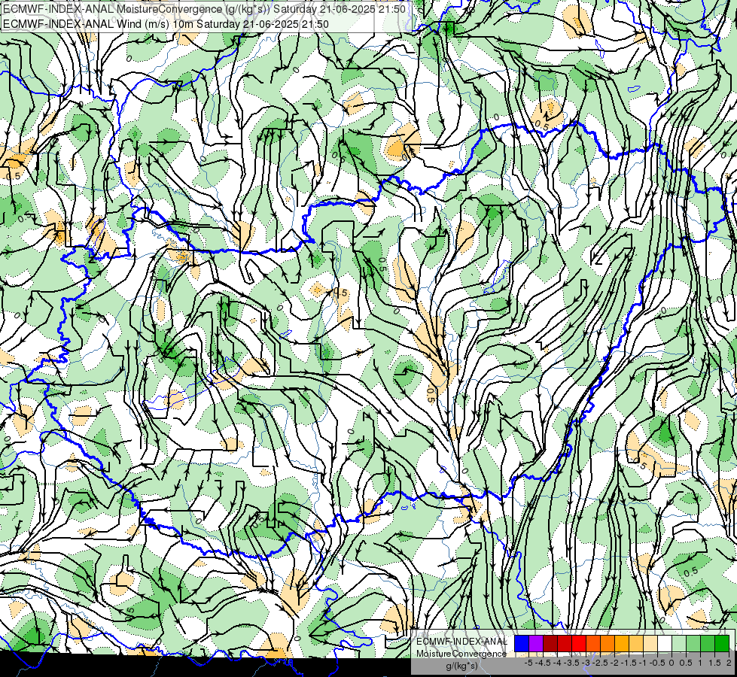Click 'MoistureConvergence' label in the legend box
Image resolution: width=737 pixels, height=677 pixels.
click(x=461, y=654)
